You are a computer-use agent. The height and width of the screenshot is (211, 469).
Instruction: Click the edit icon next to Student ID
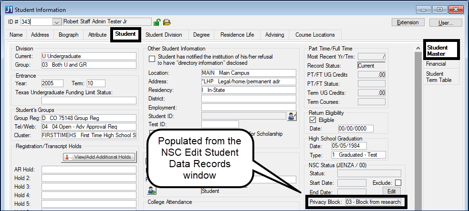click(292, 115)
